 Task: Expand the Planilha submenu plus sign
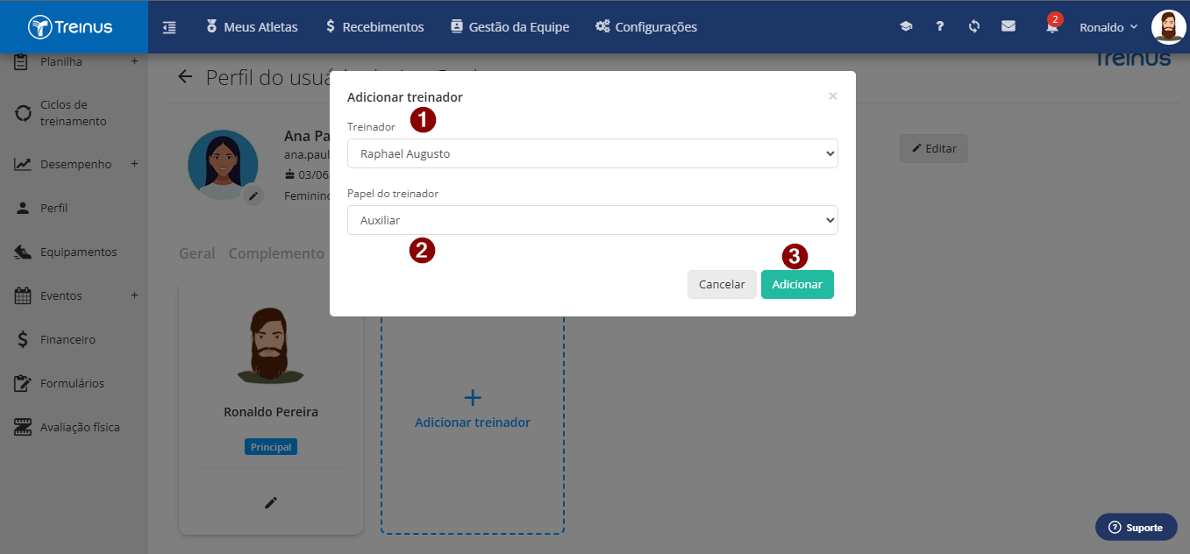click(134, 61)
